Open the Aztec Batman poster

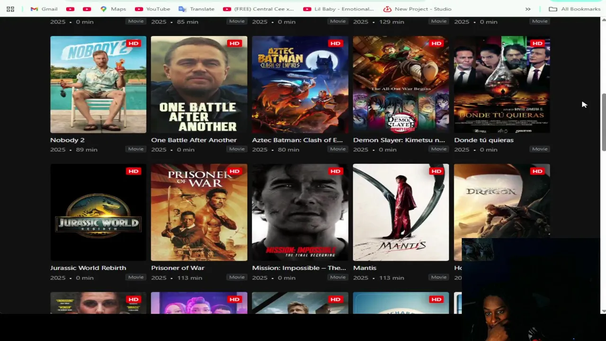tap(300, 84)
